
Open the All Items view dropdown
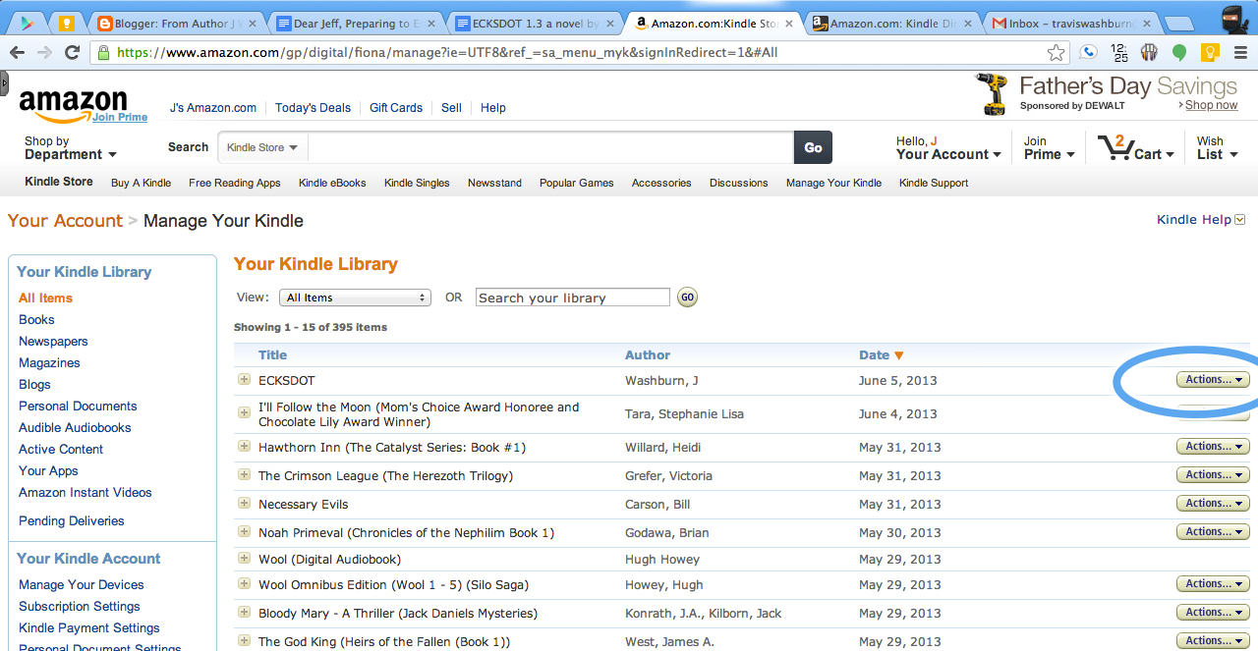[x=355, y=297]
